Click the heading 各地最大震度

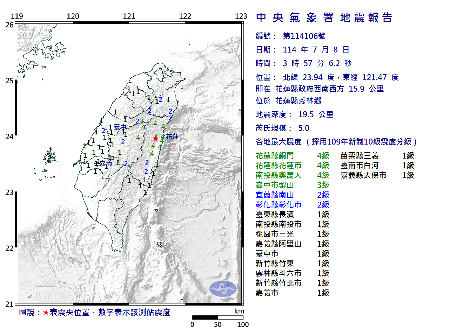[279, 142]
